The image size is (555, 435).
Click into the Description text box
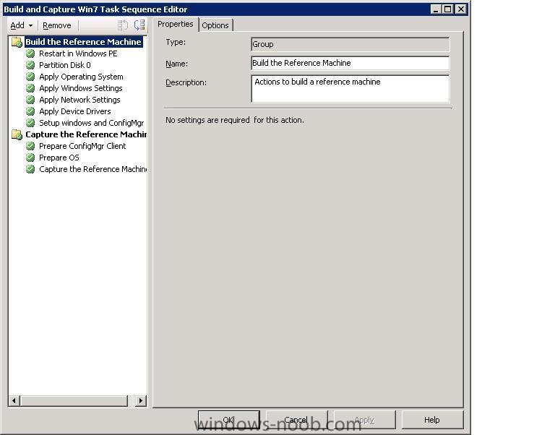[350, 88]
